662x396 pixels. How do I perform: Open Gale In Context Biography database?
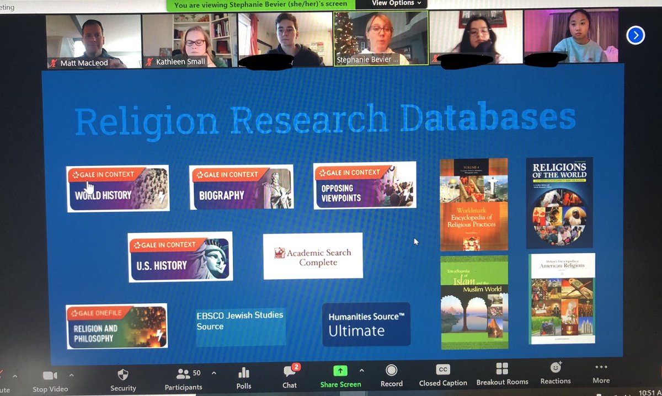(x=241, y=188)
